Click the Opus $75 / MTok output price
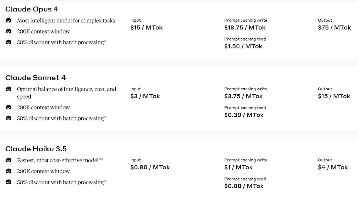 334,28
